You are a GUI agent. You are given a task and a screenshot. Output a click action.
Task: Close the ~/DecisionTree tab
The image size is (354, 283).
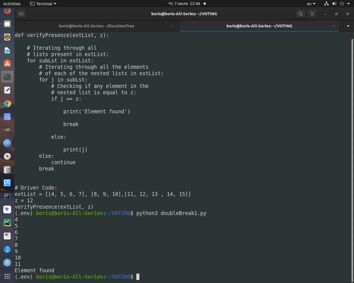click(x=171, y=26)
